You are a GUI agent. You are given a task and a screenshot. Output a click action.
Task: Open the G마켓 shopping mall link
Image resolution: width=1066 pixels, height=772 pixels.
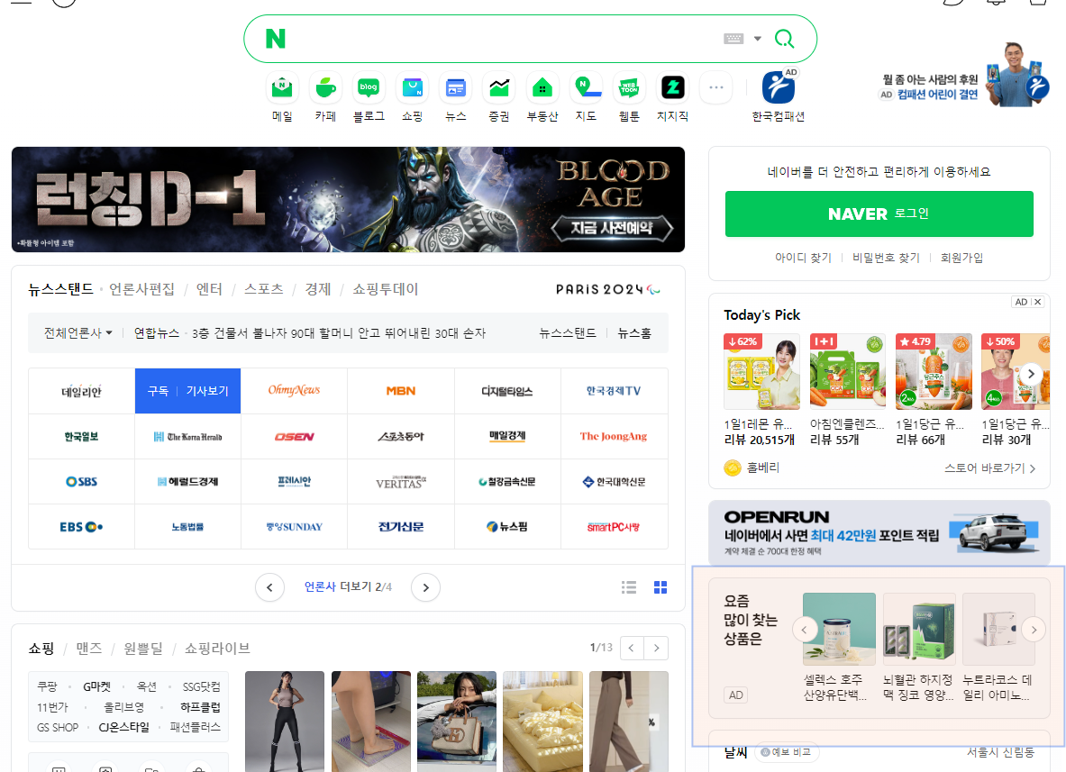(x=96, y=687)
